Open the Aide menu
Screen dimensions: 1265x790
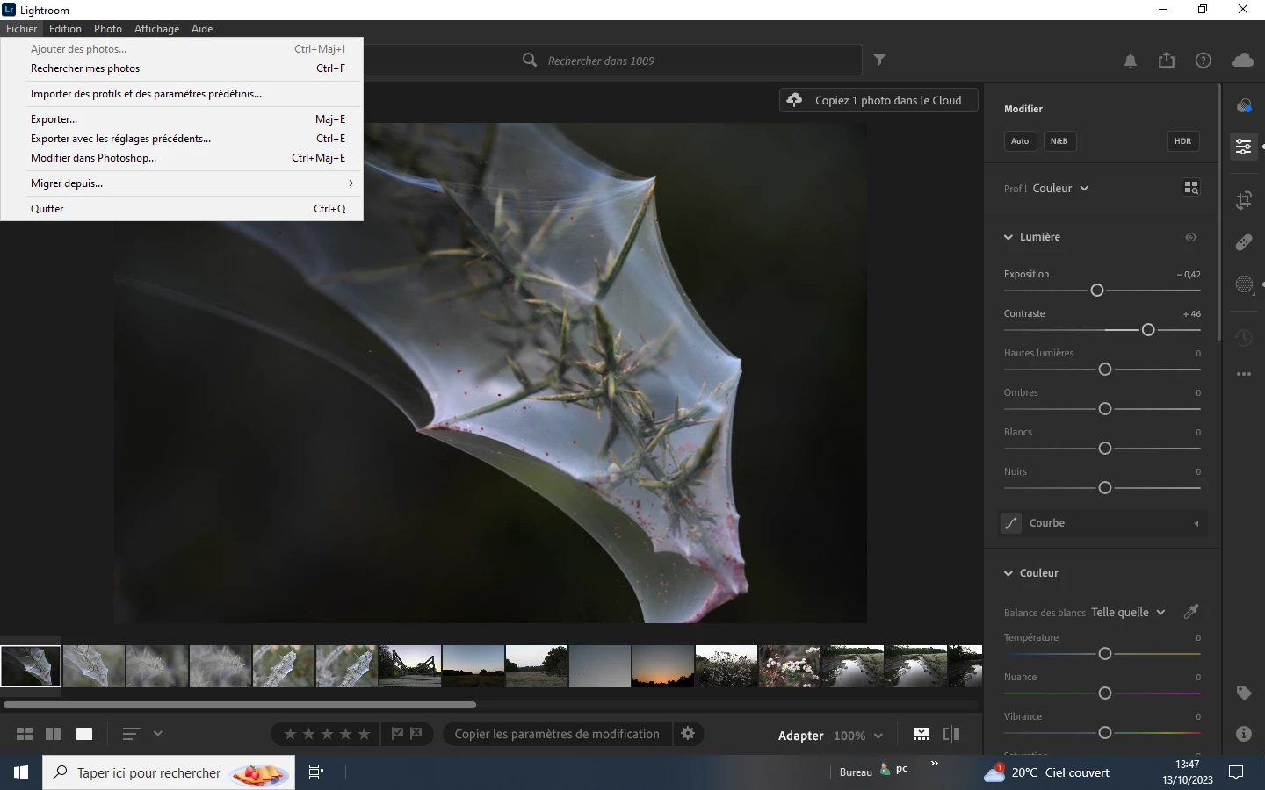click(202, 29)
